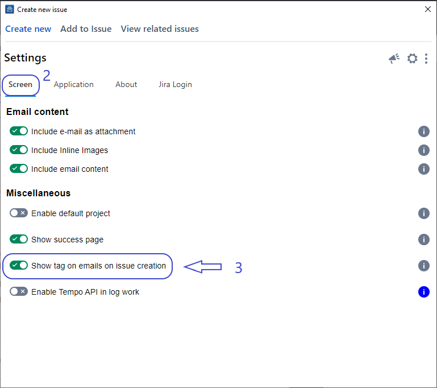
Task: Enable Tempo API in log work
Action: coord(19,292)
